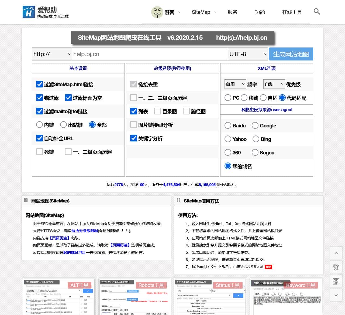Open the 自动 priority dropdown
This screenshot has height=315, width=345.
pyautogui.click(x=274, y=84)
